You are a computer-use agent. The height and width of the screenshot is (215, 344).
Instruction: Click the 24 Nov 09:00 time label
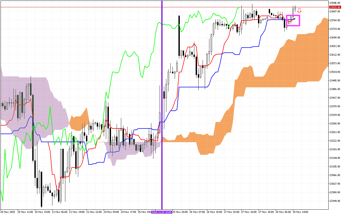pyautogui.click(x=112, y=212)
